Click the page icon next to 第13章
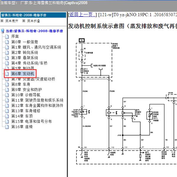The image size is (177, 177). point(7,111)
